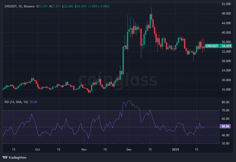Click the Binance exchange label
236x162 pixels.
(x=29, y=6)
